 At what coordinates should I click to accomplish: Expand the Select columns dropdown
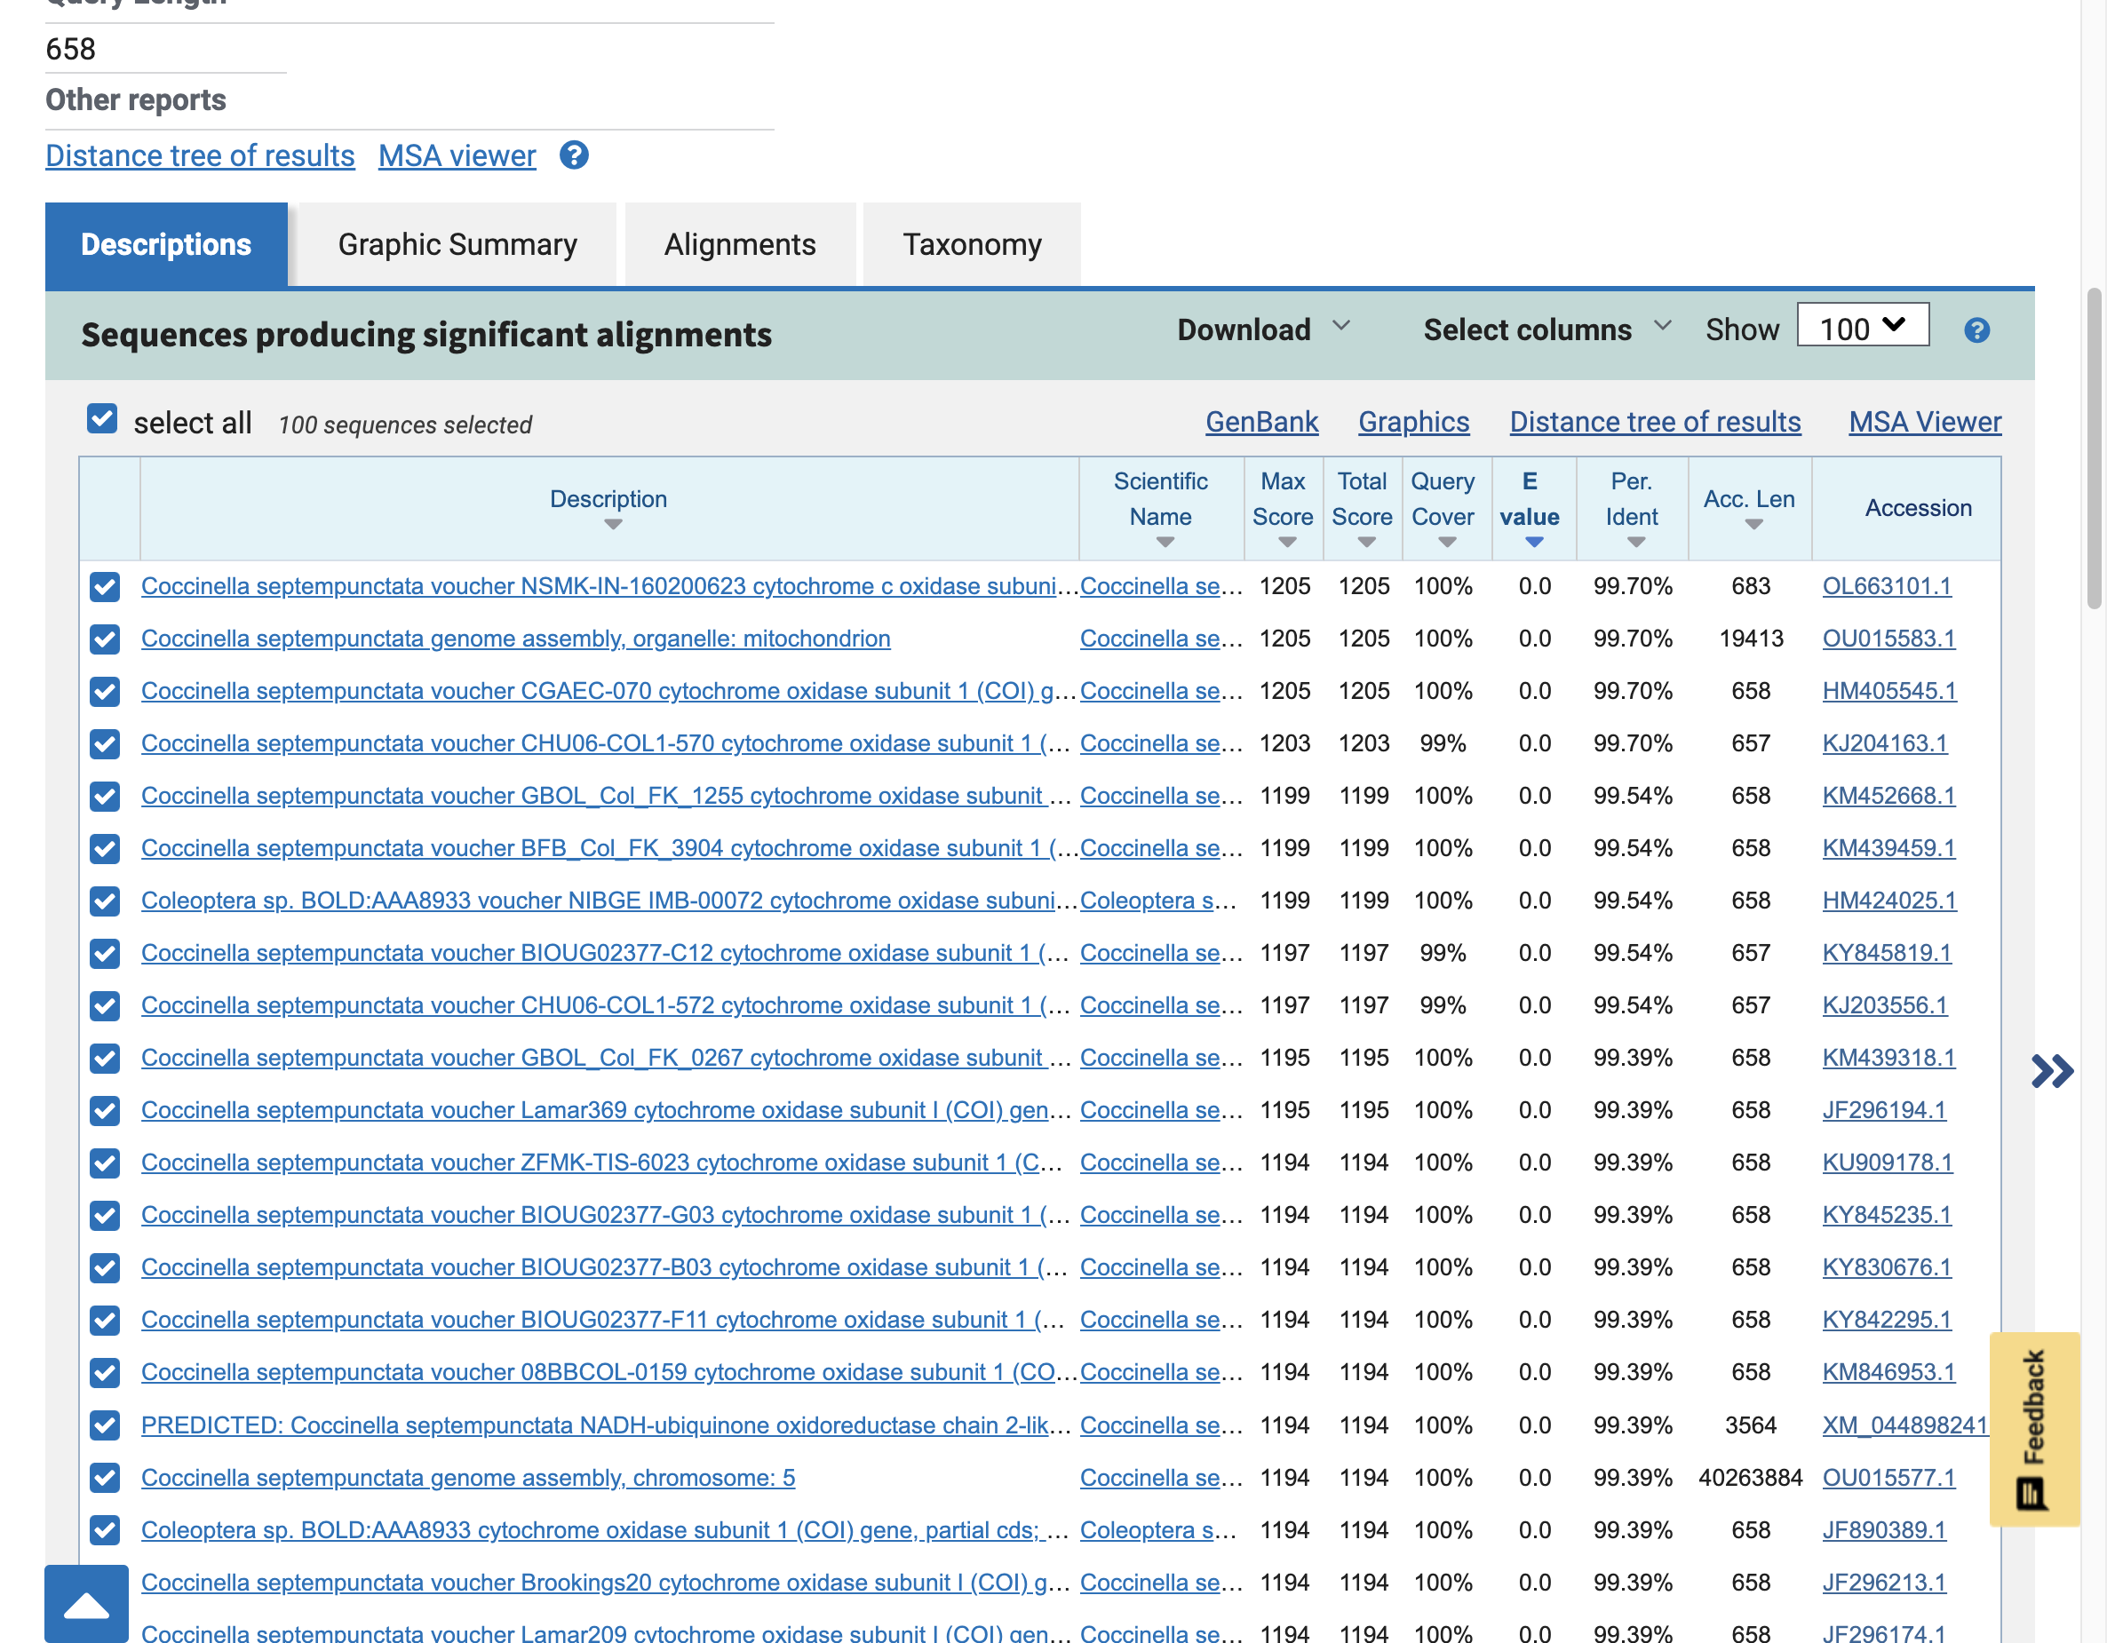point(1547,330)
